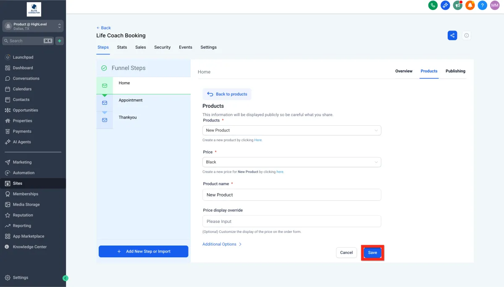Open the Products dropdown showing New Product
504x287 pixels.
292,130
